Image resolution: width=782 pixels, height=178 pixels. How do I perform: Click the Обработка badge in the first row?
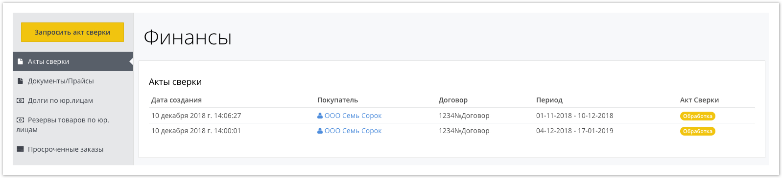point(698,116)
